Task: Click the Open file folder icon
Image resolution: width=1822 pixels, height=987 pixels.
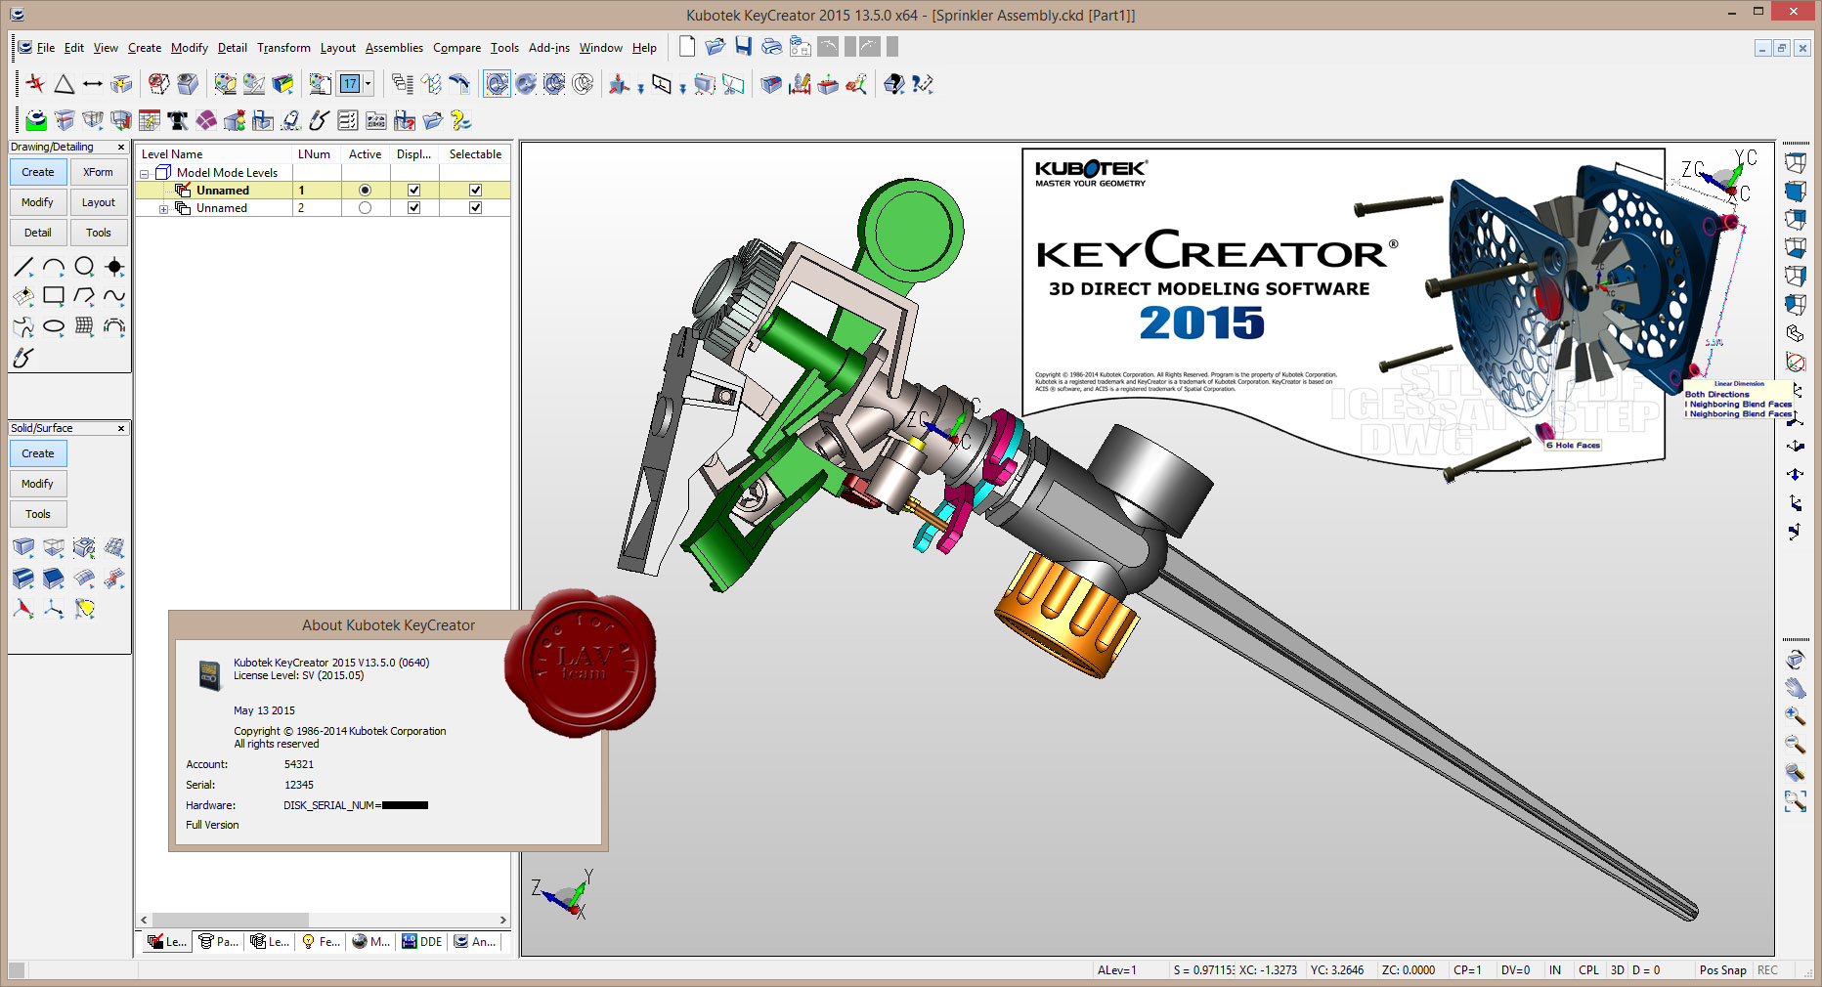Action: [716, 47]
